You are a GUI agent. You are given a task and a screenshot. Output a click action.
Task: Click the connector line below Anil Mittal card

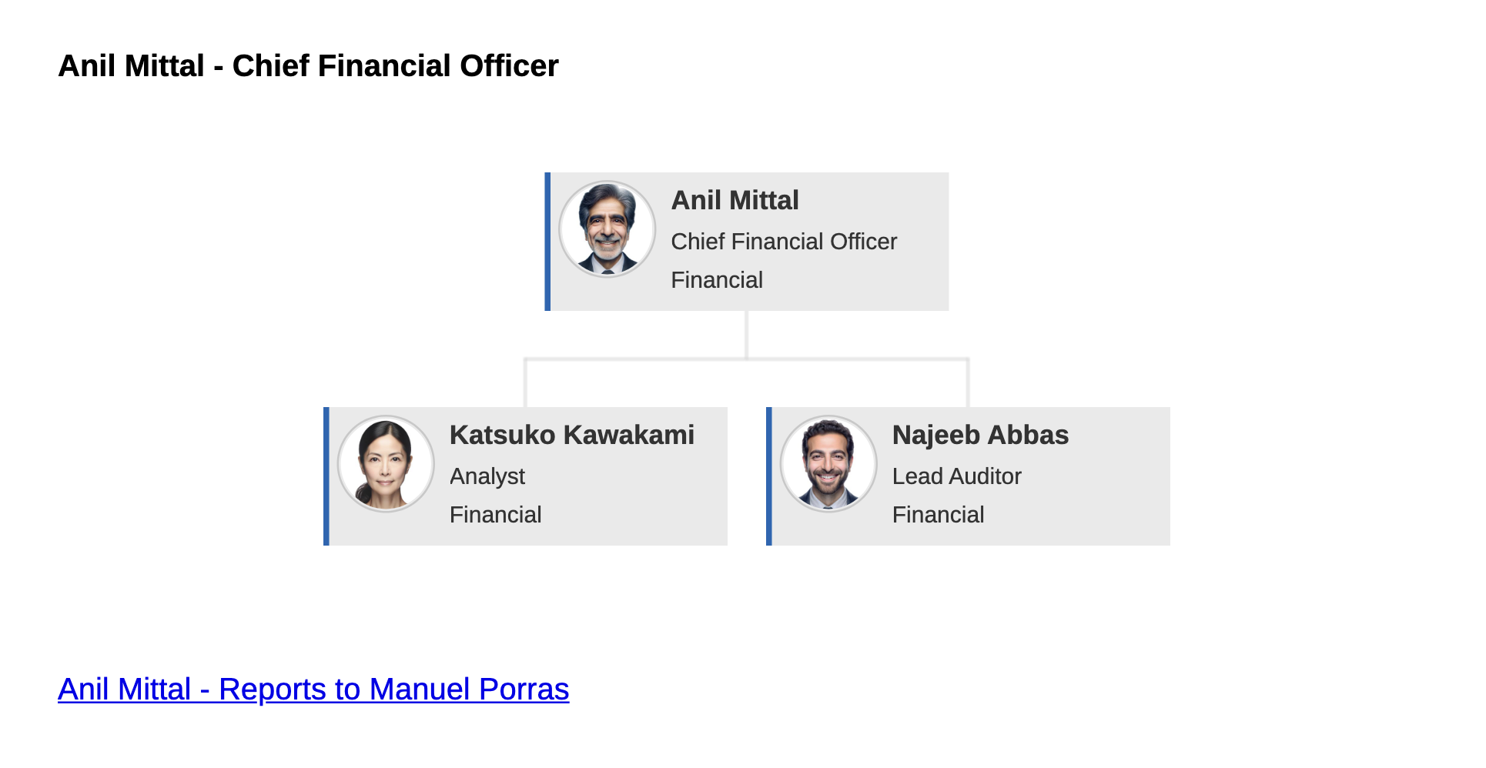click(x=746, y=335)
